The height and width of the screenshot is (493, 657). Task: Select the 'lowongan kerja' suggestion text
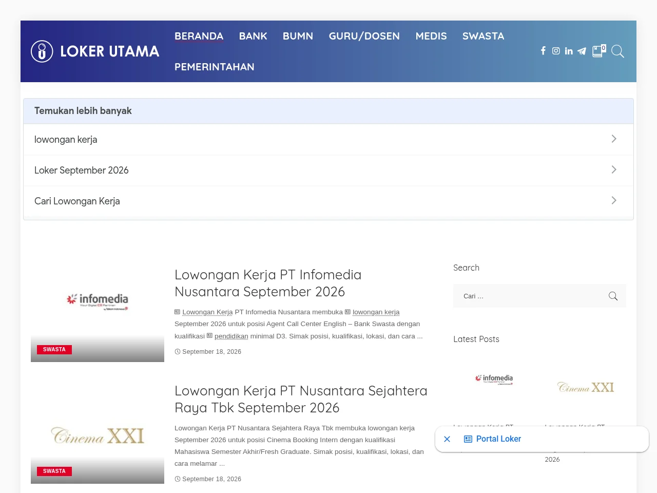point(66,140)
